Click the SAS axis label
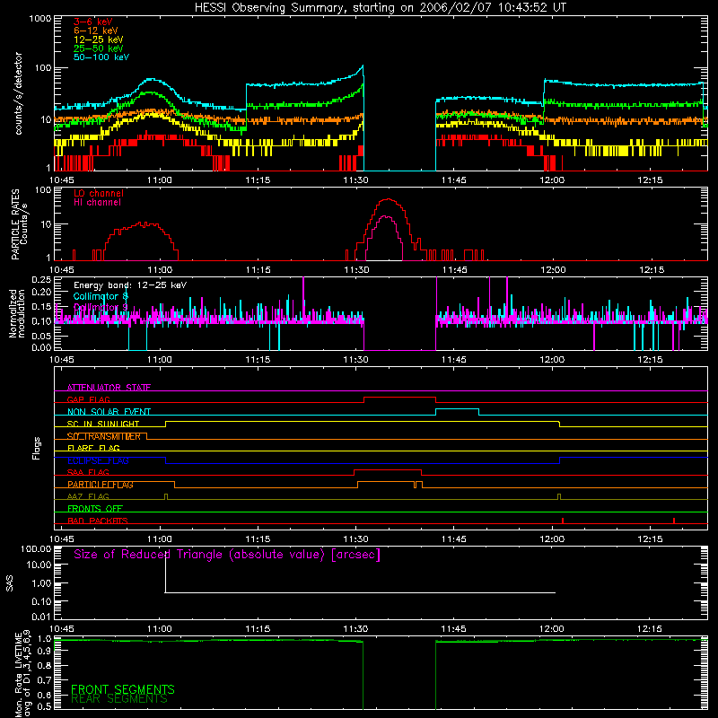This screenshot has height=718, width=718. [x=9, y=583]
